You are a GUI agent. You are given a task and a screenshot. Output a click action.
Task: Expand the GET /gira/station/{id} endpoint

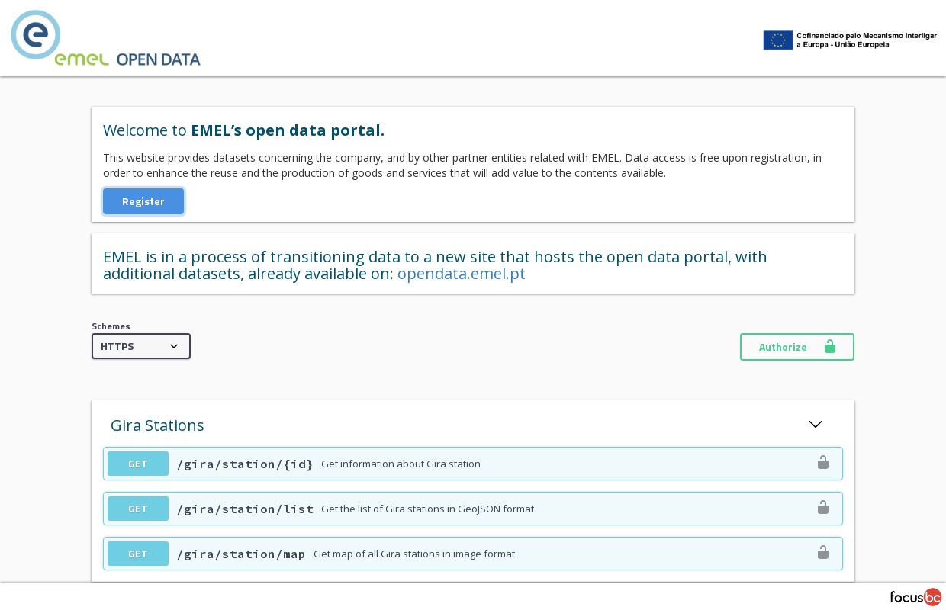(x=473, y=464)
